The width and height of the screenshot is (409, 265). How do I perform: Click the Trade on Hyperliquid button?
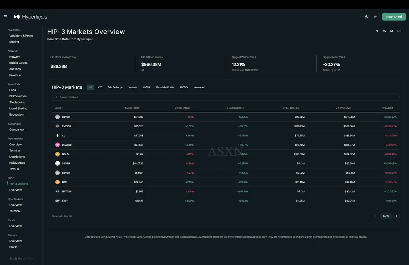[x=394, y=17]
